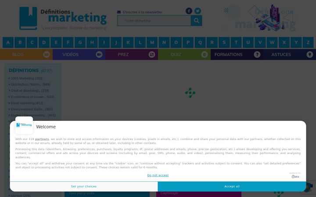Viewport: 316px width, 197px height.
Task: Select letter A in alphabet index
Action: coord(8,42)
